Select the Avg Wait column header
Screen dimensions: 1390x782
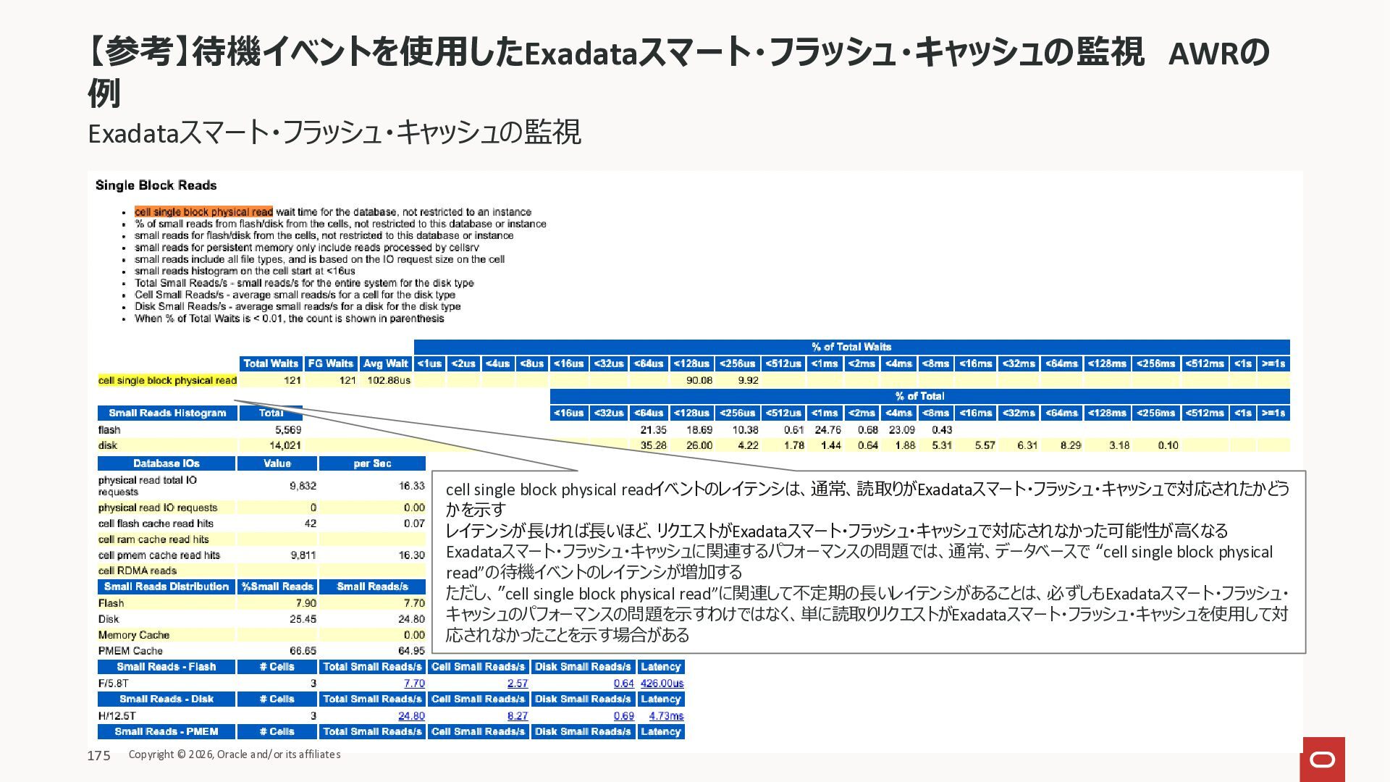(385, 363)
